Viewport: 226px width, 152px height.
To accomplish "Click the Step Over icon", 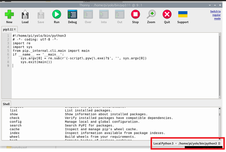I will pos(88,14).
